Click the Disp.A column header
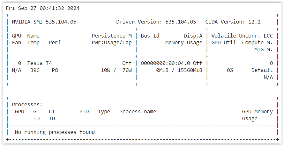Viewport: 284px width, 146px height. pyautogui.click(x=193, y=36)
